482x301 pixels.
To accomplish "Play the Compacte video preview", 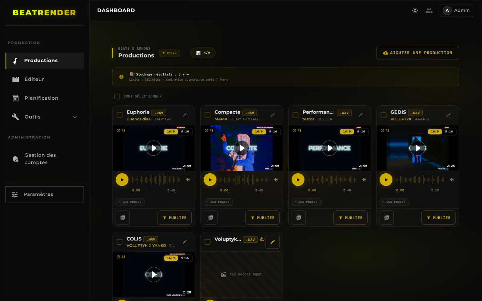I will tap(242, 148).
